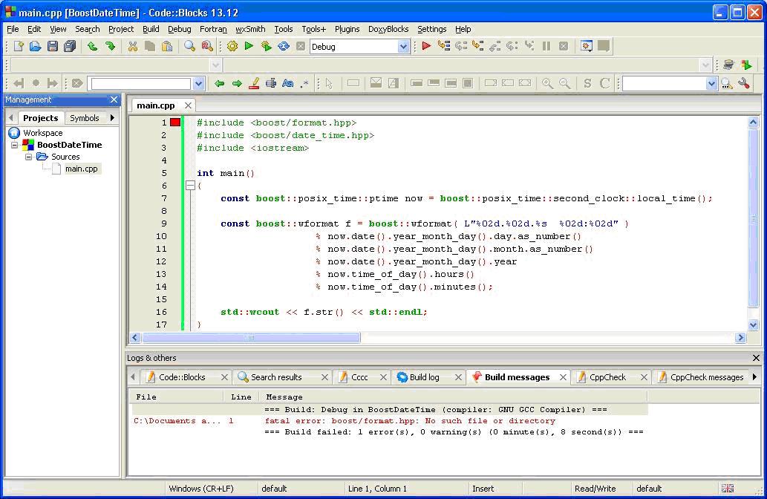767x499 pixels.
Task: Open Find with the magnifier icon
Action: [189, 47]
